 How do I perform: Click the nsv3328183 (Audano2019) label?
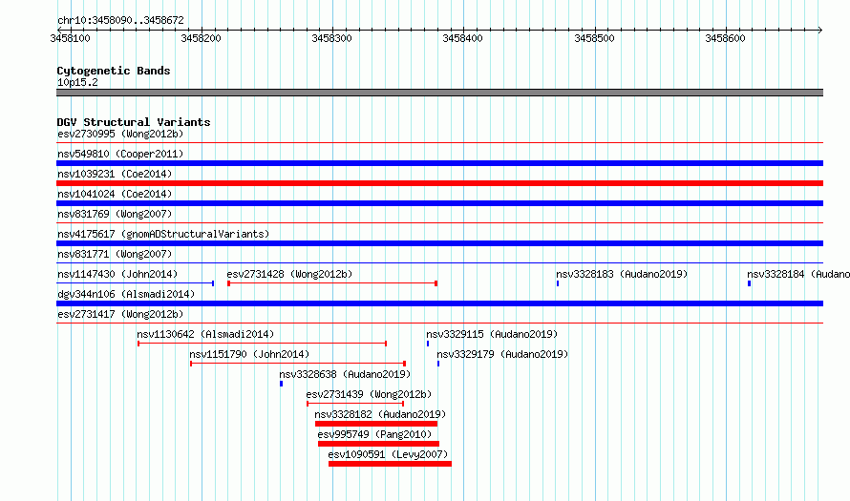click(622, 274)
